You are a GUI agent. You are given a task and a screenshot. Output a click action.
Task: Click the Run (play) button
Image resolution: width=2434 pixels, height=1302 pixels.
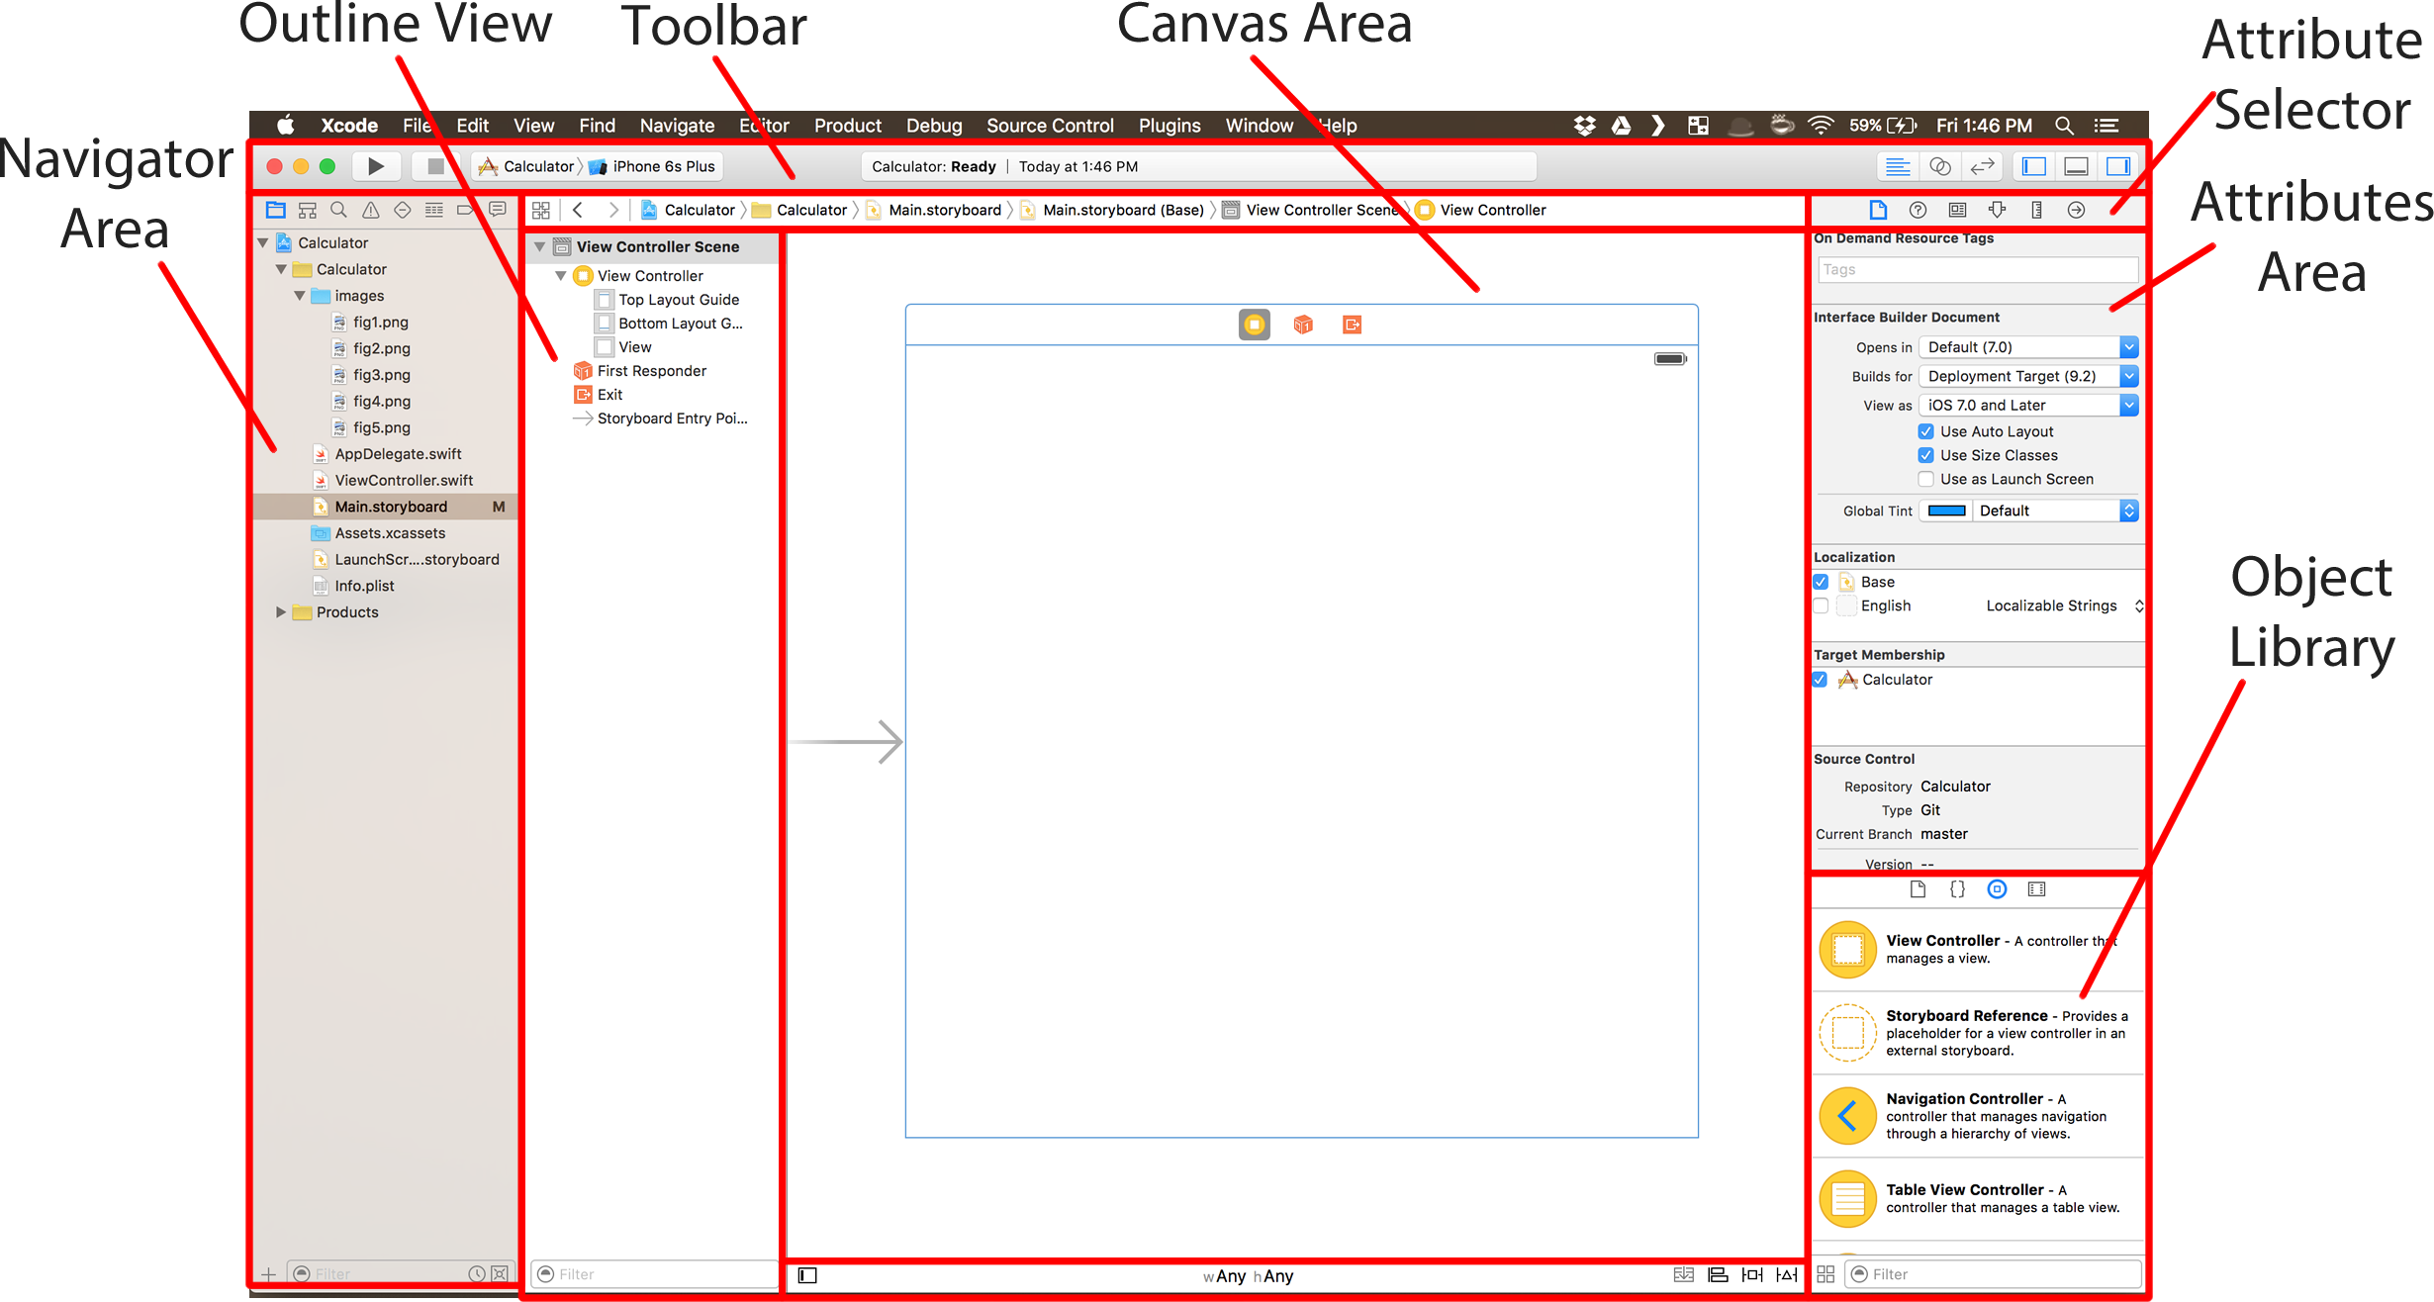click(376, 166)
